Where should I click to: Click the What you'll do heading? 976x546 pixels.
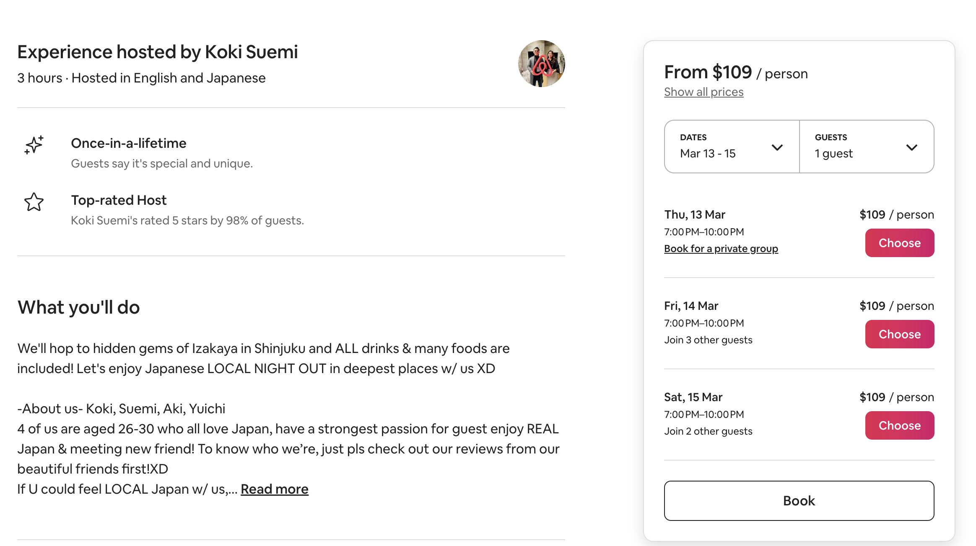[78, 307]
